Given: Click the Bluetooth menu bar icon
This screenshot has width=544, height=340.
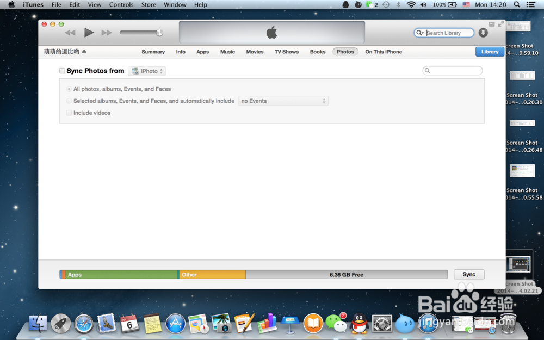Looking at the screenshot, I should [398, 4].
